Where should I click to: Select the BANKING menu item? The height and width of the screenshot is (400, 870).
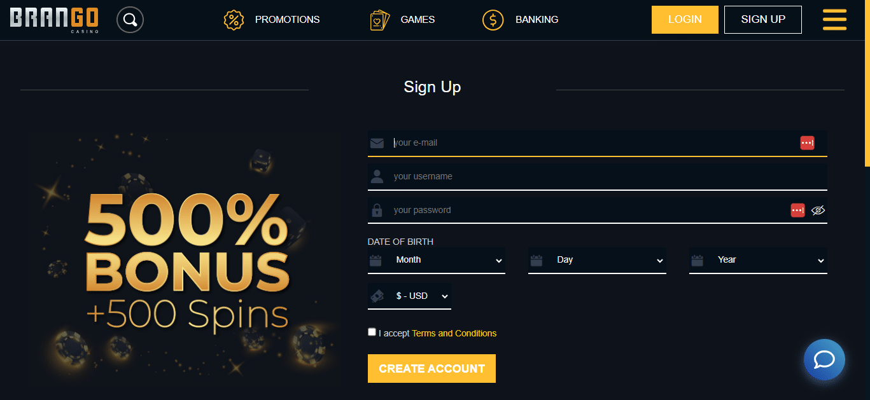pyautogui.click(x=537, y=19)
